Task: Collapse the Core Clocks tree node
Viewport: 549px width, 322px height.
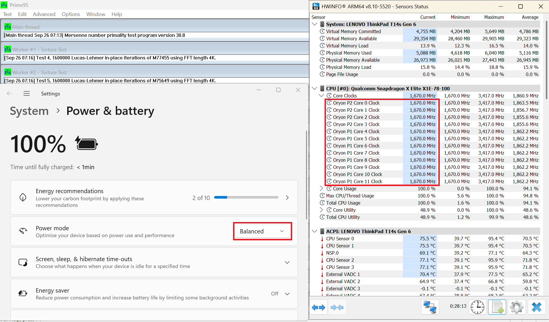Action: (x=321, y=96)
